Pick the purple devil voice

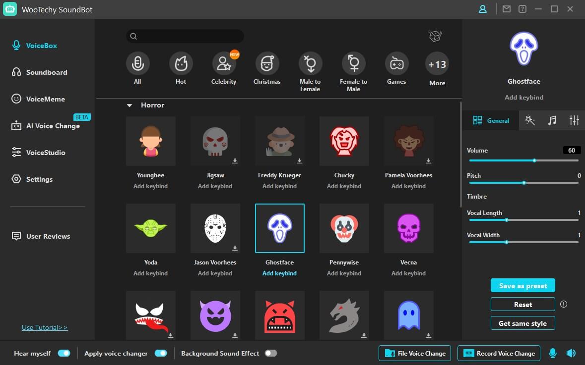pos(215,315)
